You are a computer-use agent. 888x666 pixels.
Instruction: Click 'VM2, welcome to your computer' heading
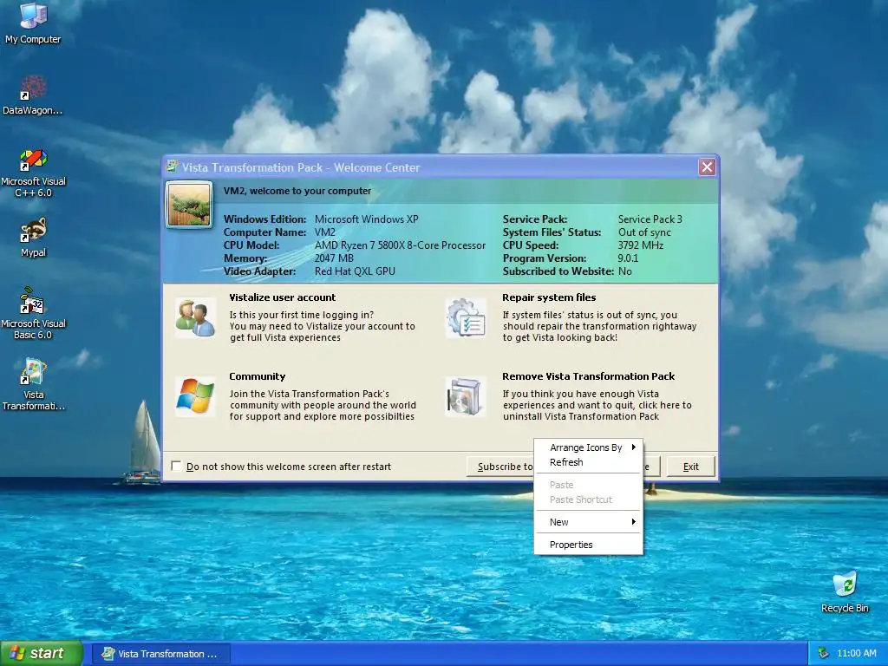pyautogui.click(x=297, y=191)
